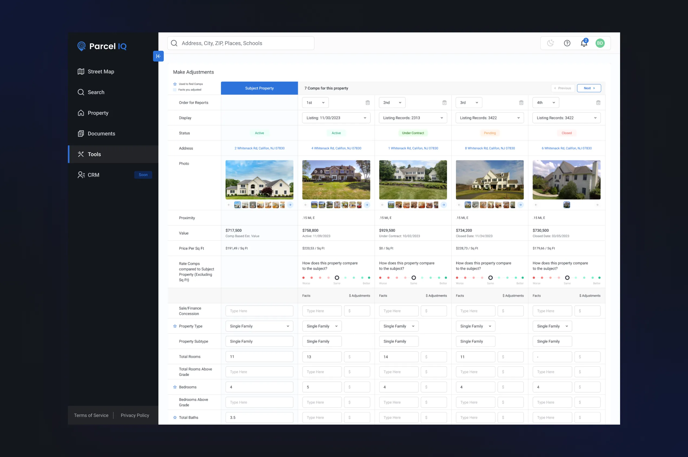Open the 4 Whitenack Rd address link
This screenshot has width=688, height=457.
[x=336, y=148]
